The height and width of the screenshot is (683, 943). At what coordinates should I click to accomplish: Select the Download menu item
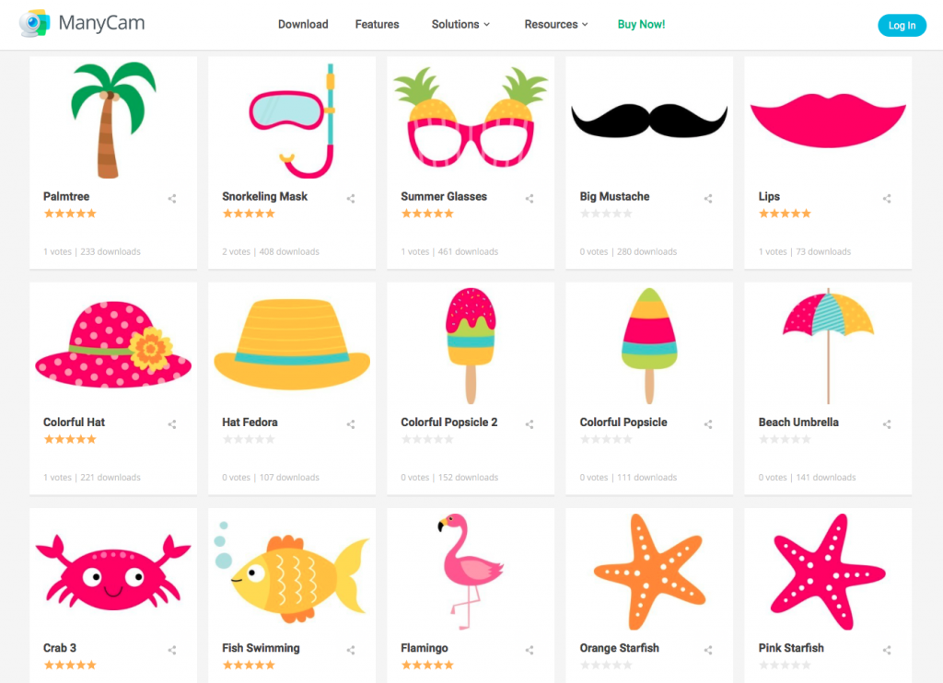[303, 25]
